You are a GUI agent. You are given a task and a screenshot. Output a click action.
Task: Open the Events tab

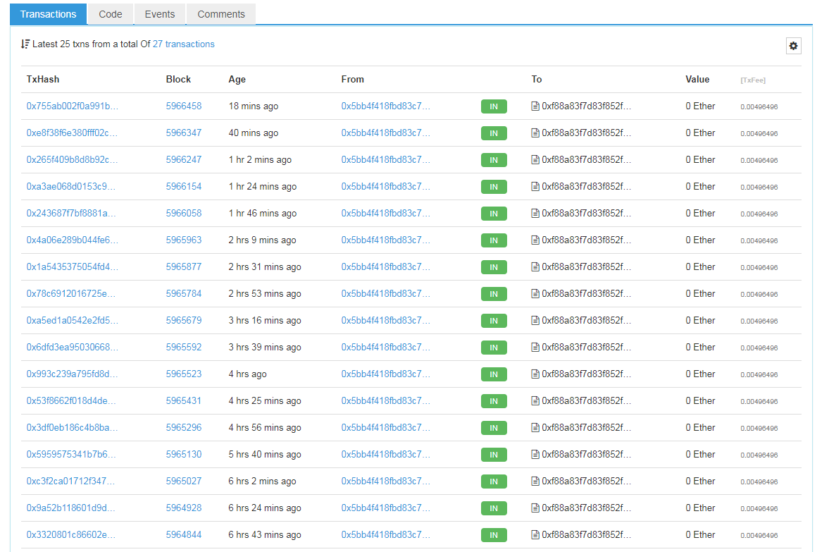(160, 14)
